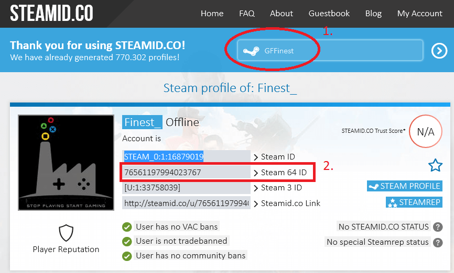The image size is (454, 273).
Task: Click help icon beside Steamrep status
Action: [437, 242]
